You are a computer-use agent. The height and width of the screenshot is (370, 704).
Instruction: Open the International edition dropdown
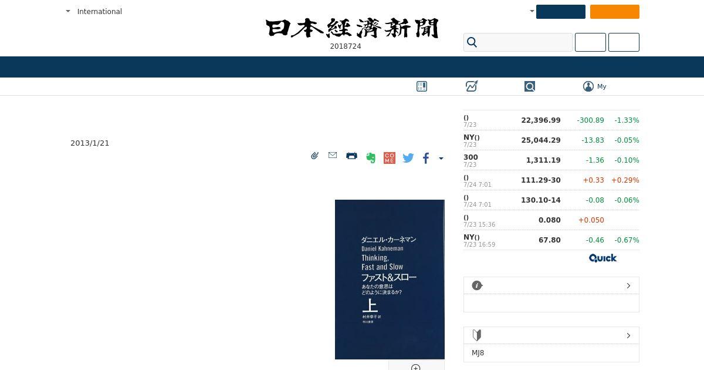pos(94,11)
